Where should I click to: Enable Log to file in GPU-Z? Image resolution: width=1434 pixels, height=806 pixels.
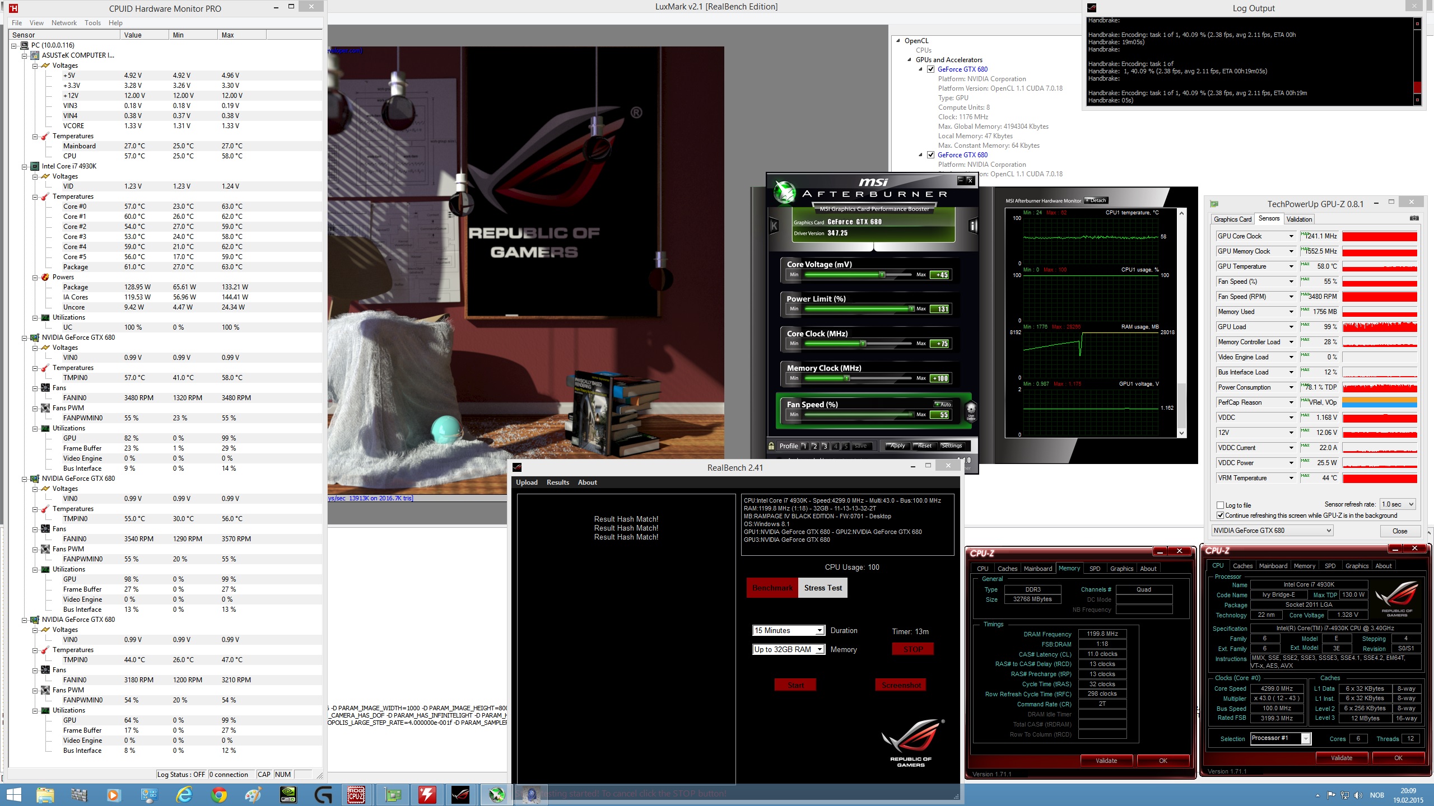[1221, 505]
